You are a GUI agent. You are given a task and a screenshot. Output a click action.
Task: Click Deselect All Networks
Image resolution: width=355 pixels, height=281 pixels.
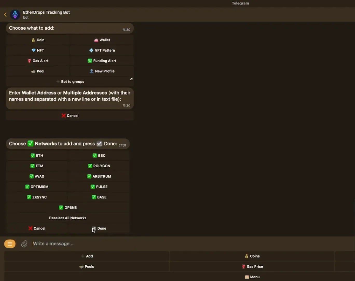pos(68,218)
